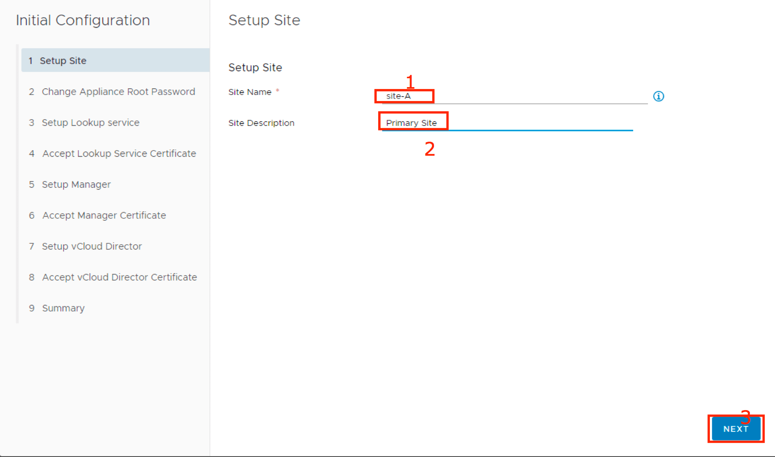Image resolution: width=775 pixels, height=457 pixels.
Task: Select Accept vCloud Director Certificate step
Action: pos(119,277)
